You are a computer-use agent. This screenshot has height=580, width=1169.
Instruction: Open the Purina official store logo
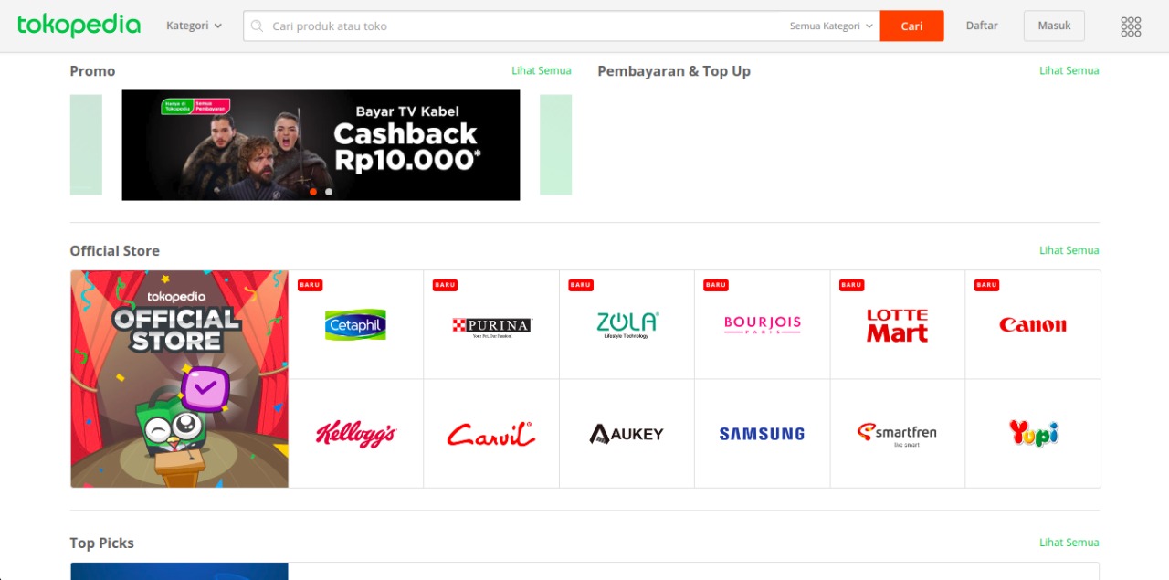[491, 327]
